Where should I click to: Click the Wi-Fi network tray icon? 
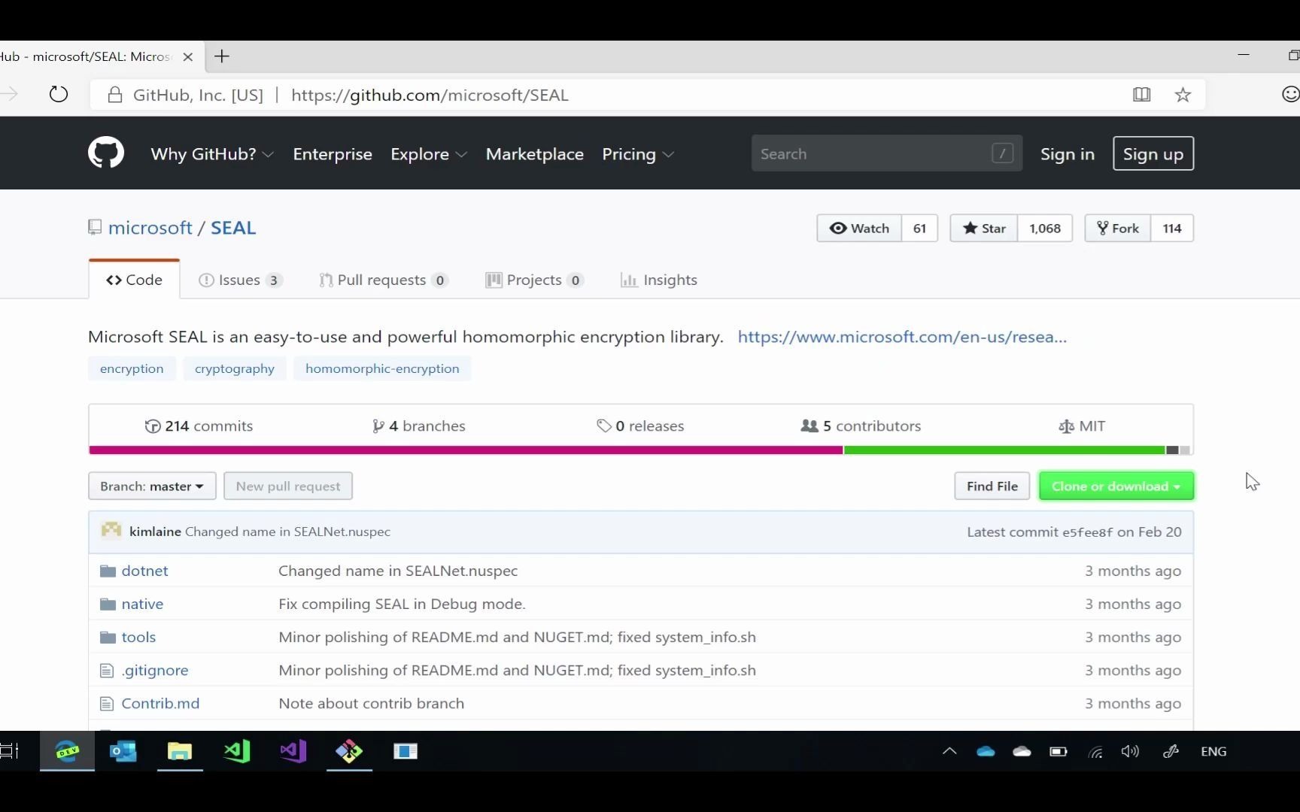pos(1095,751)
